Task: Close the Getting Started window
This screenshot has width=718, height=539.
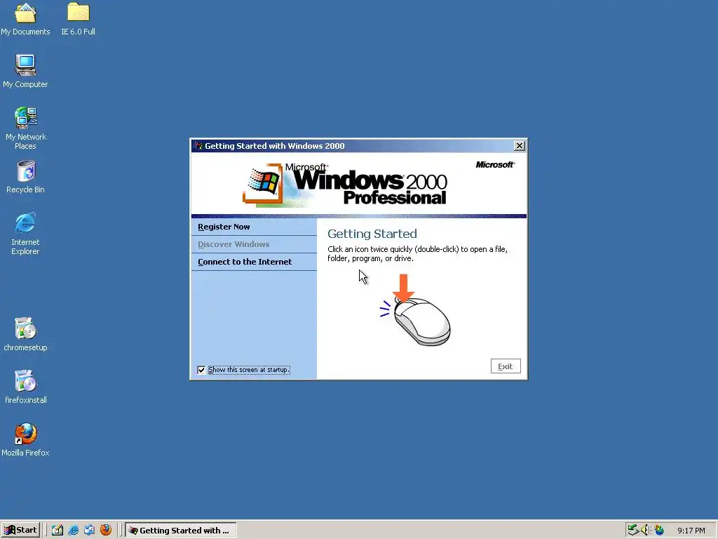Action: click(x=520, y=146)
